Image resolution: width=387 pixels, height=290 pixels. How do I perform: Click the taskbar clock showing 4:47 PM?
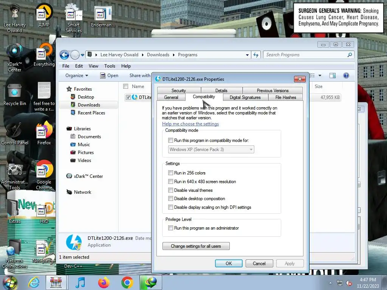(368, 283)
